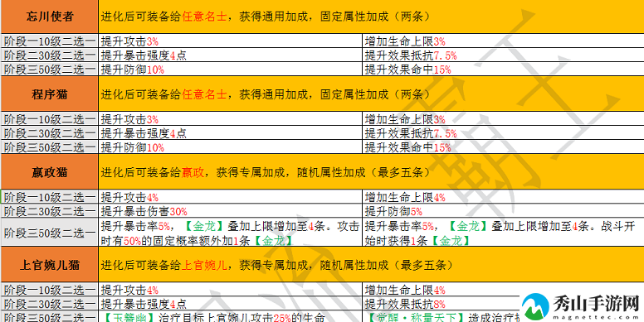This screenshot has height=322, width=644.
Task: Select the 忘川使者 header cell
Action: point(50,17)
